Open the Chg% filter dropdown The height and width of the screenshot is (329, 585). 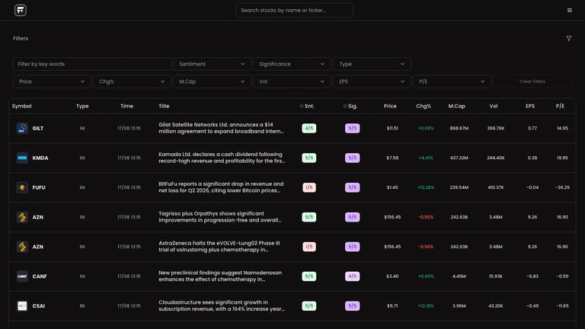(132, 81)
